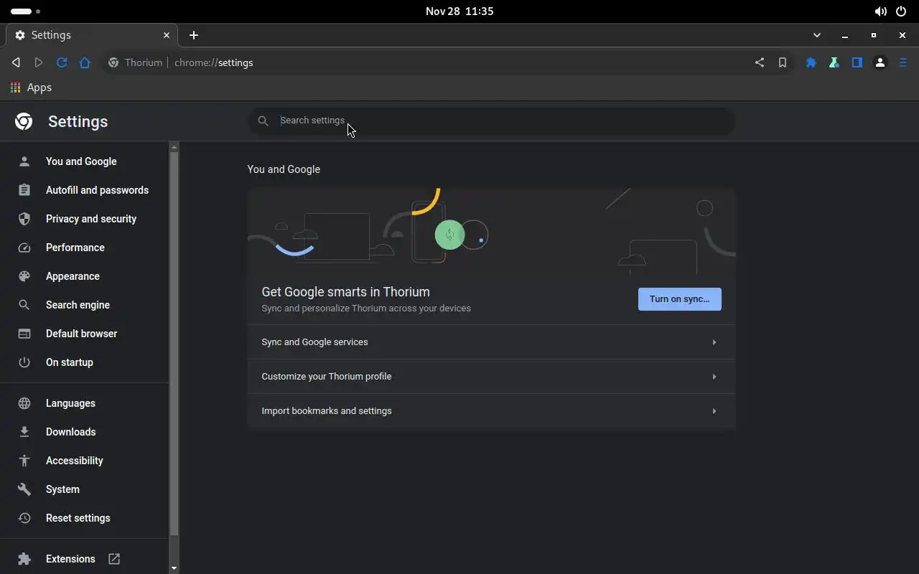The image size is (919, 574).
Task: Click the Thorium site info icon
Action: coord(113,62)
